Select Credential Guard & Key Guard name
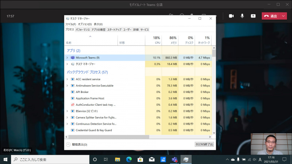292x164 pixels. 94,130
